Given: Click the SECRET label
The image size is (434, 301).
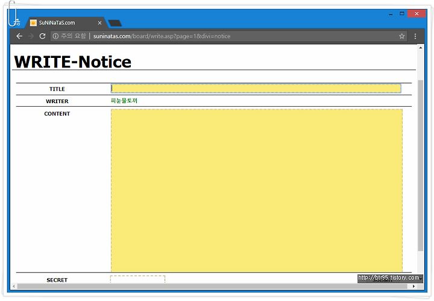Looking at the screenshot, I should point(57,280).
